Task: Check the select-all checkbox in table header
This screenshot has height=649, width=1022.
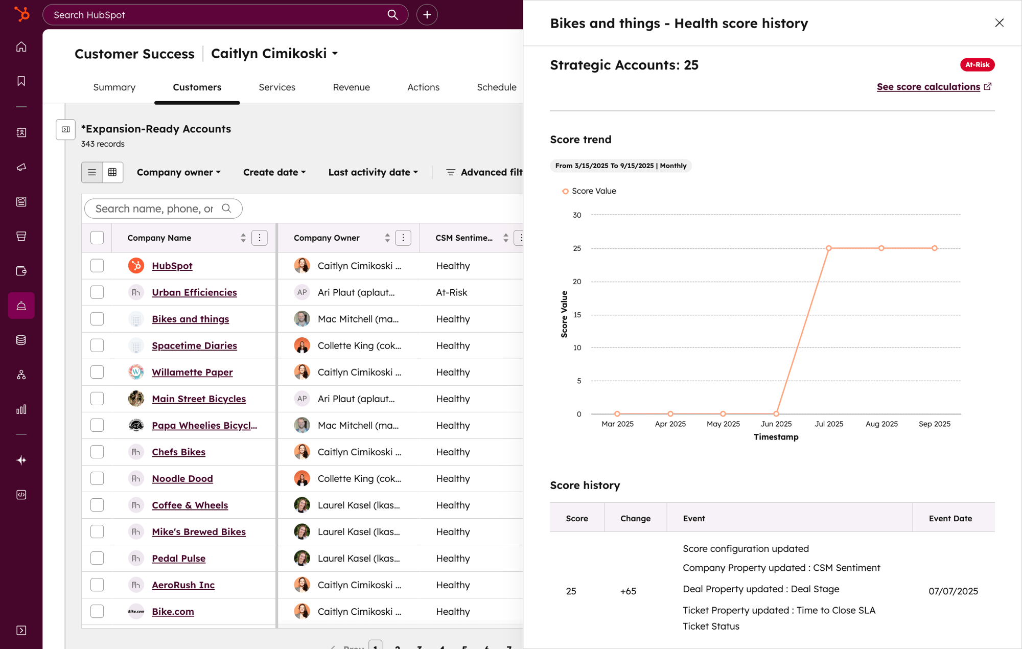Action: [x=97, y=237]
